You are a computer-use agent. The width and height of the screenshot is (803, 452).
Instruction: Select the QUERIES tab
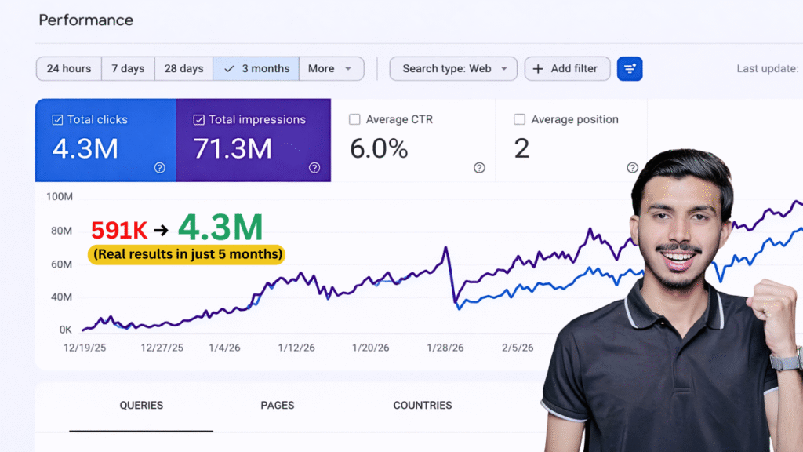[141, 406]
